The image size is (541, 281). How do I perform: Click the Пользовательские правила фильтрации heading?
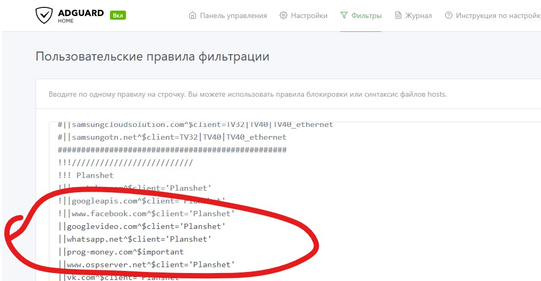point(153,56)
